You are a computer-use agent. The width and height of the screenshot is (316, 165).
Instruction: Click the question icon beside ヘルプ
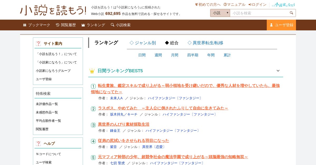(38, 144)
